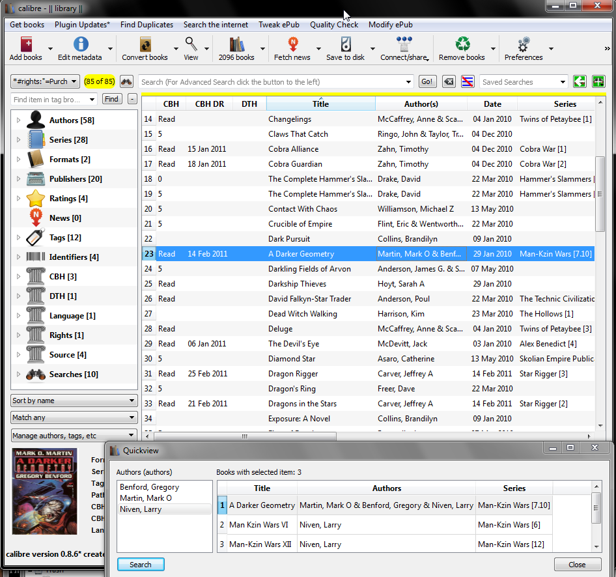Expand the Tags [12] tree node
The height and width of the screenshot is (577, 616).
18,237
